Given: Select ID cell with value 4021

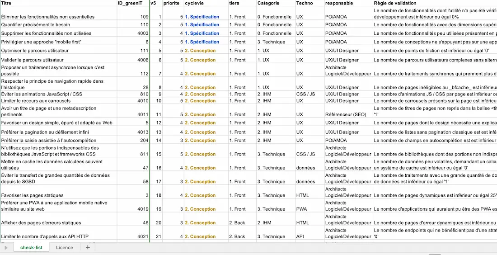Looking at the screenshot, I should coord(133,233).
